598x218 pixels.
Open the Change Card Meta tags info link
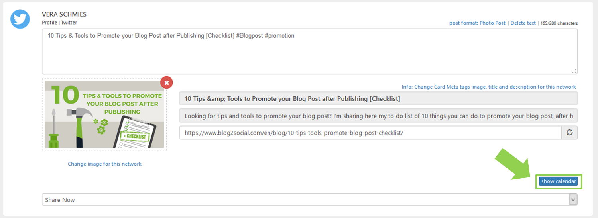pos(489,87)
